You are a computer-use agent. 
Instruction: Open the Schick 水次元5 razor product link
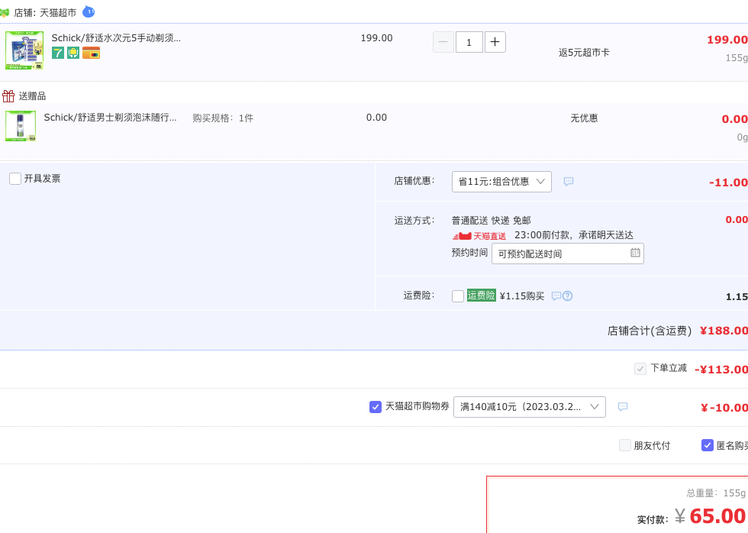116,37
